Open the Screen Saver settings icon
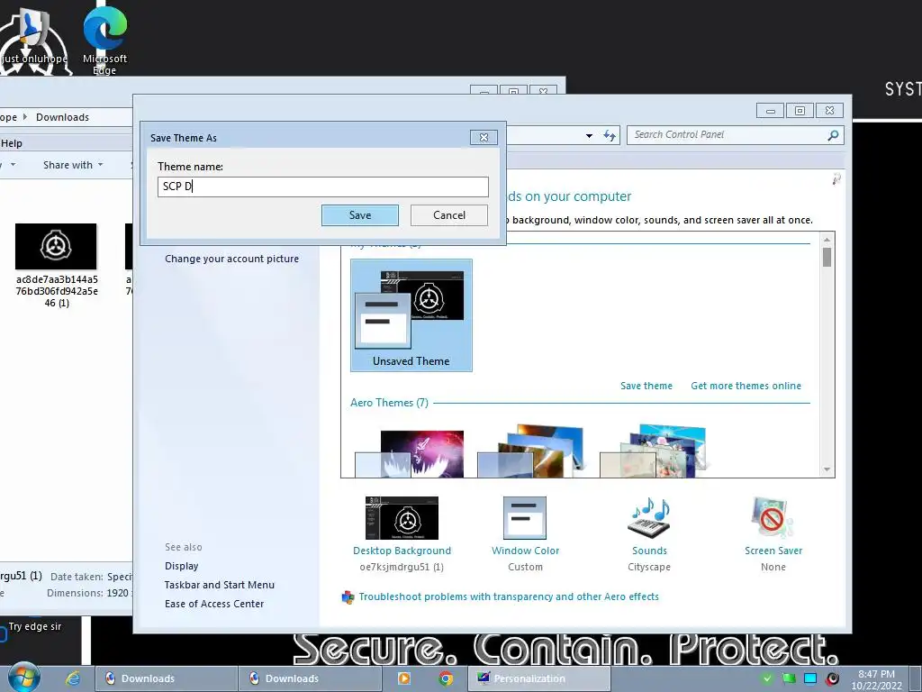This screenshot has height=692, width=922. (773, 518)
